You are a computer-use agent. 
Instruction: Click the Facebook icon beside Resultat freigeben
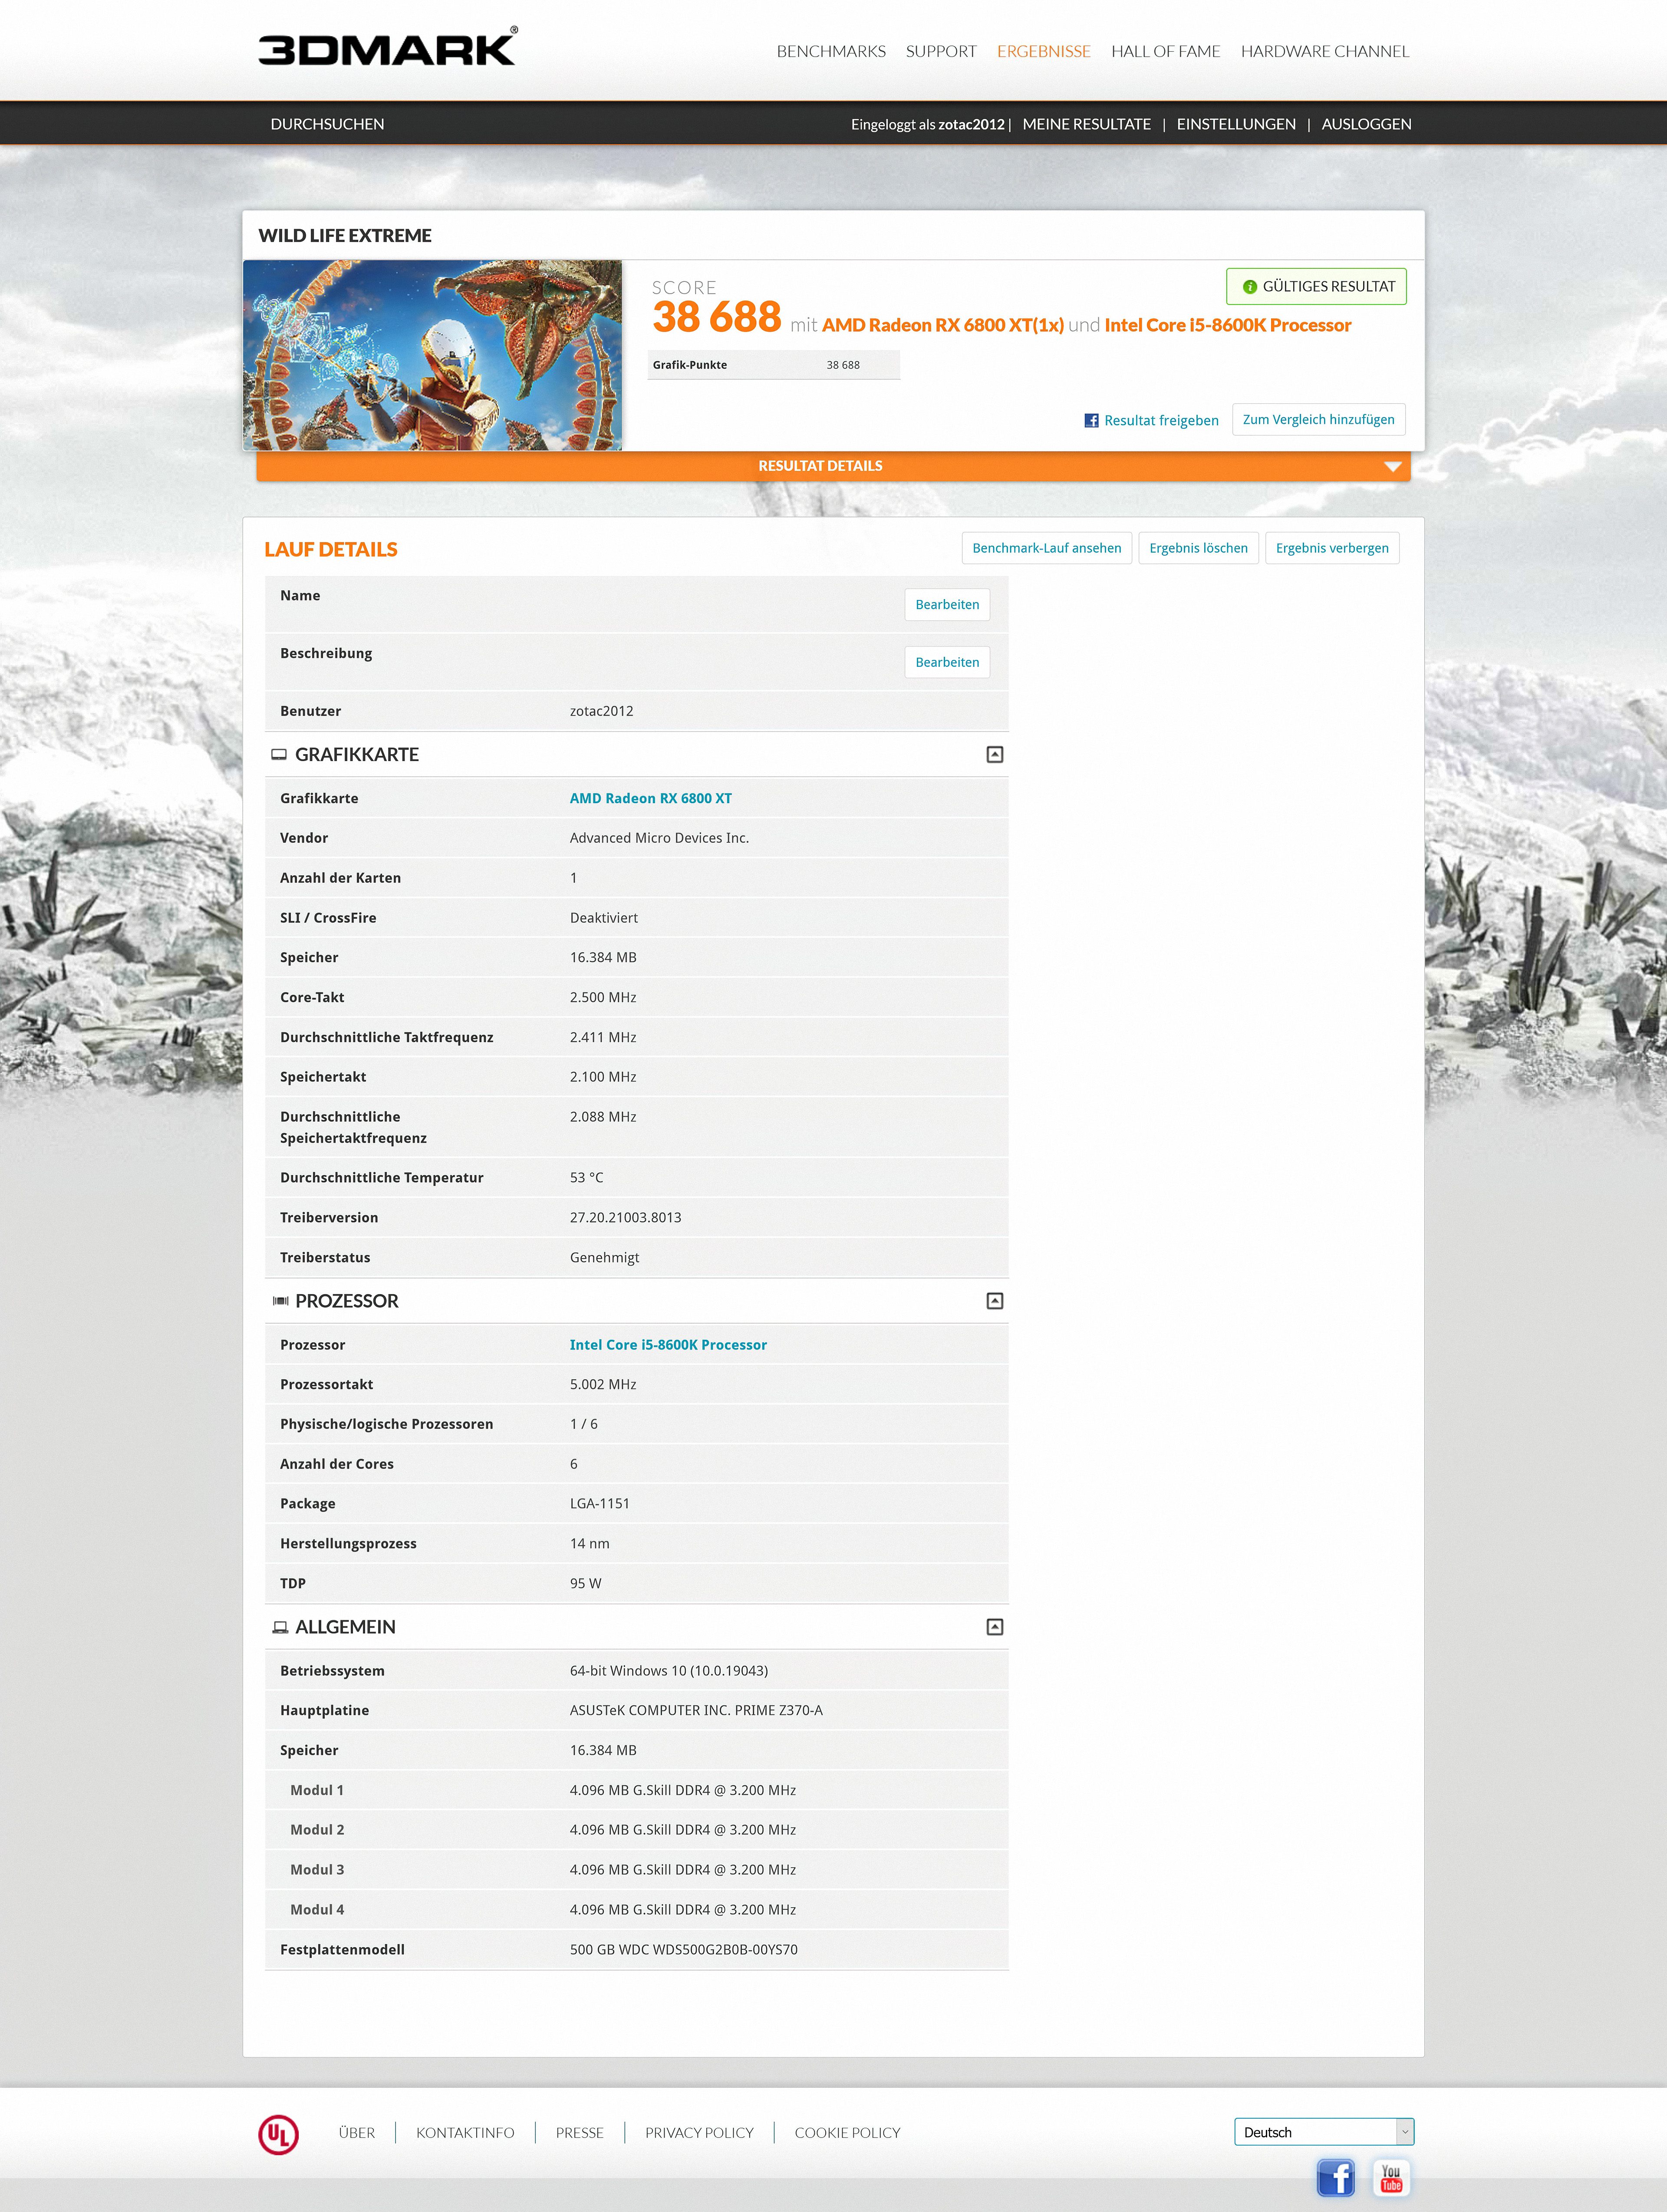tap(1091, 420)
